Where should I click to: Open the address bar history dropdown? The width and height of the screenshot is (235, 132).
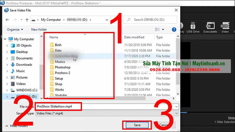coord(107,20)
